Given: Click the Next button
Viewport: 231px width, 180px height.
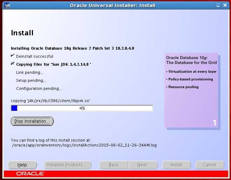Looking at the screenshot, I should pos(143,165).
